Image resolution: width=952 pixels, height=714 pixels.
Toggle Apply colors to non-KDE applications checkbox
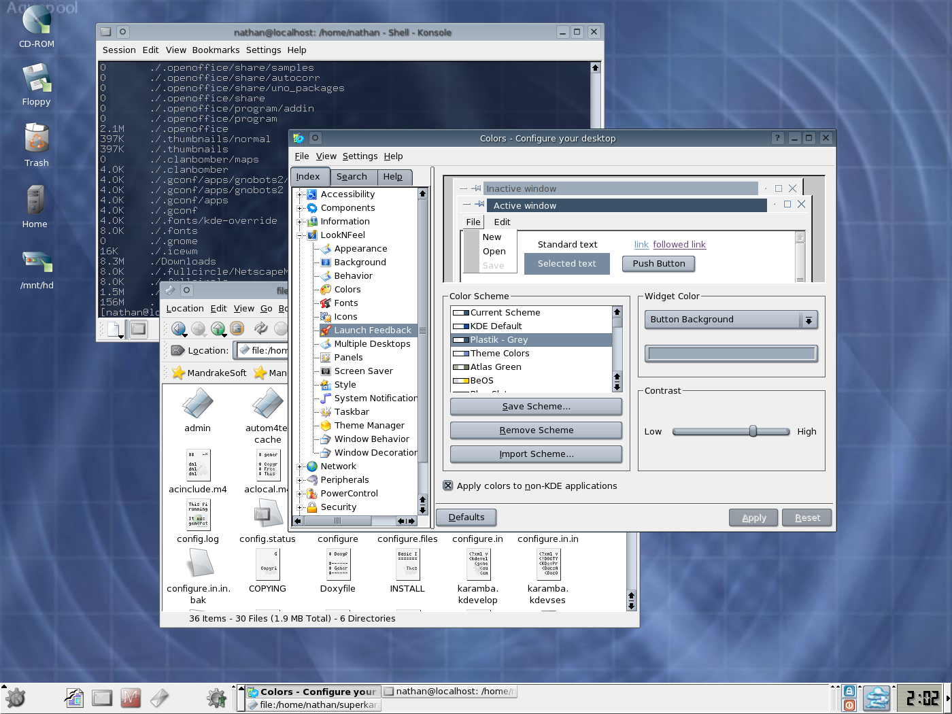point(448,486)
